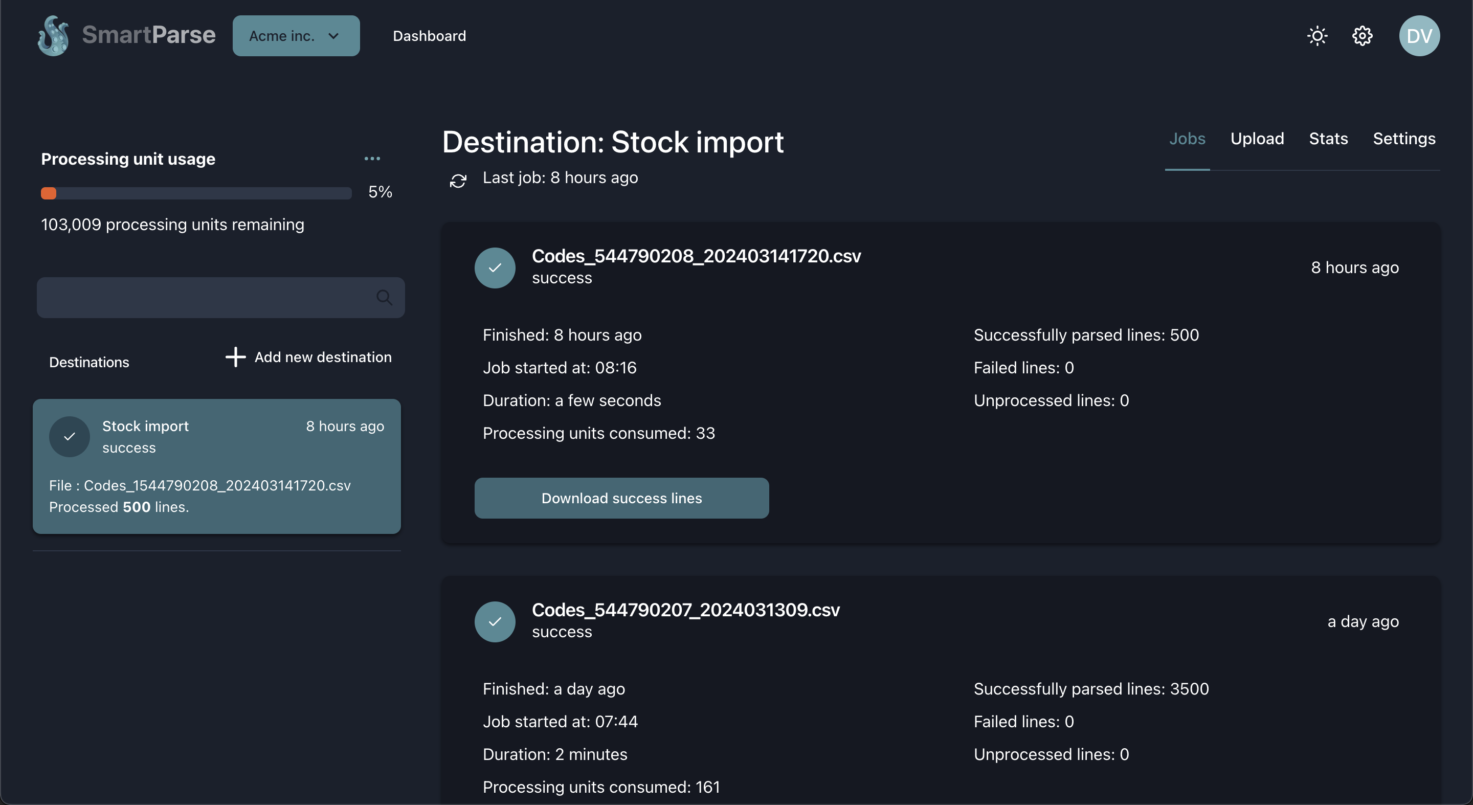Click the refresh icon beside Last job

point(458,181)
